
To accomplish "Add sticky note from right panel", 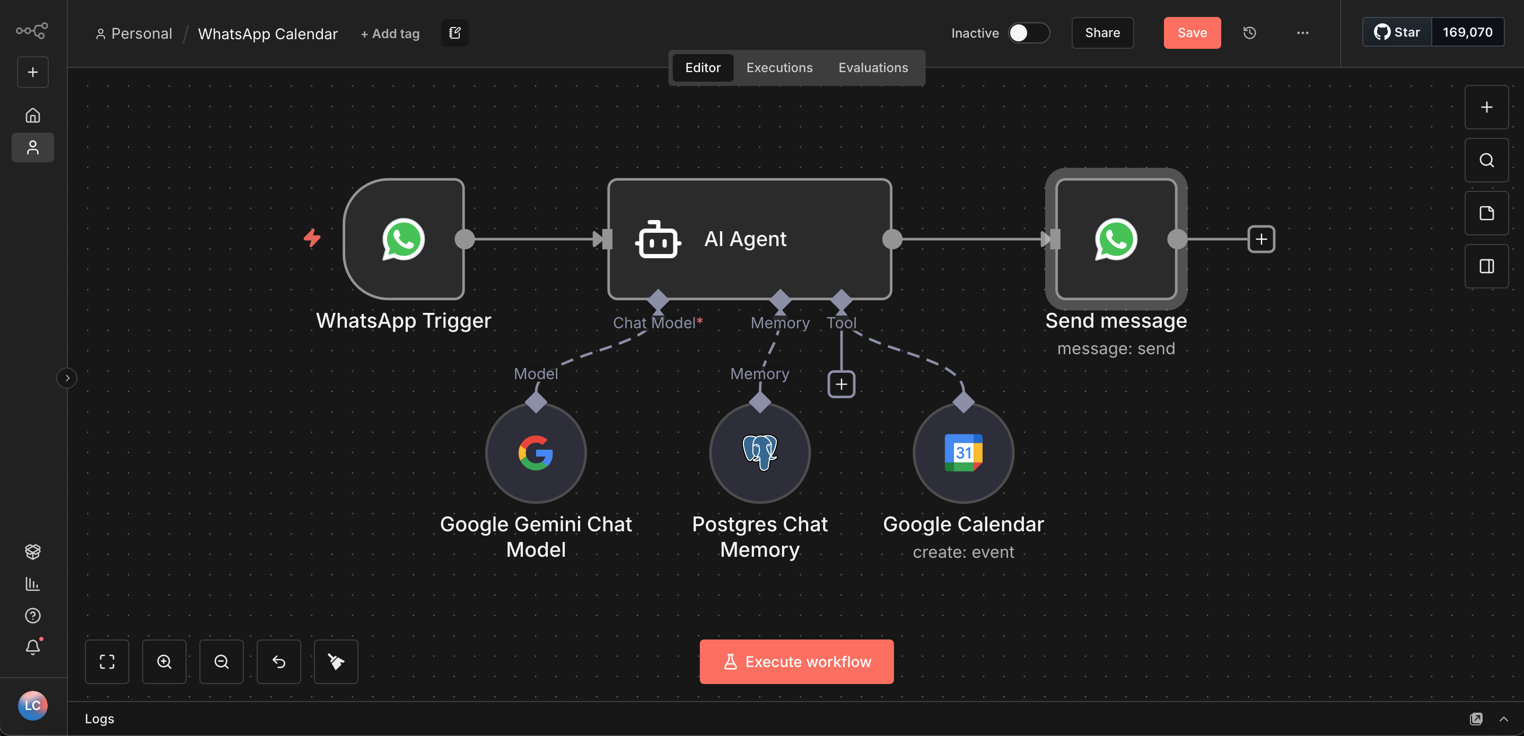I will tap(1486, 213).
